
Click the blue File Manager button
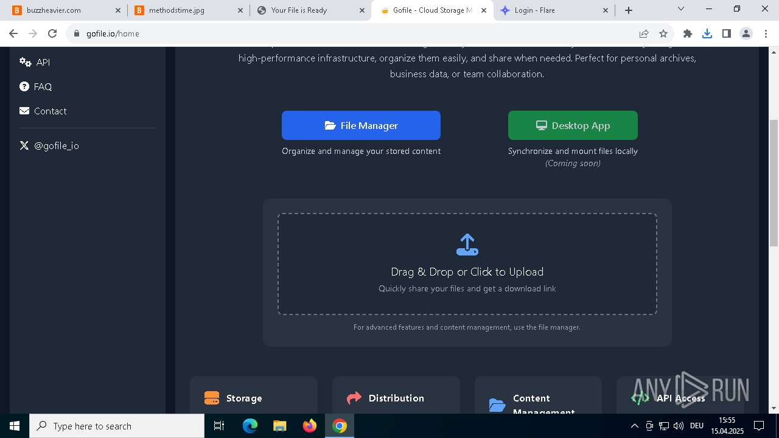coord(361,125)
